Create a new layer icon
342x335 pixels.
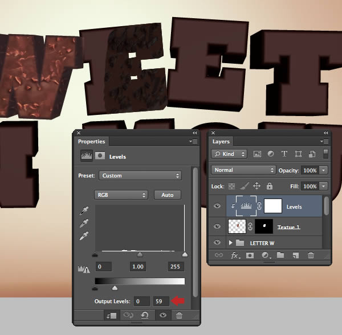(x=295, y=255)
